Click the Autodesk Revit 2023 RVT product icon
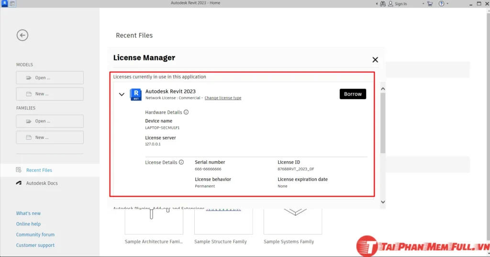The image size is (490, 257). click(136, 94)
